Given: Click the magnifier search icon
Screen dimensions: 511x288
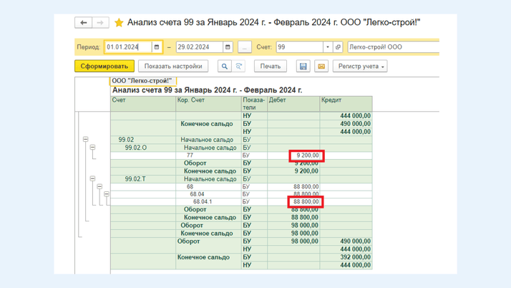Looking at the screenshot, I should click(225, 66).
